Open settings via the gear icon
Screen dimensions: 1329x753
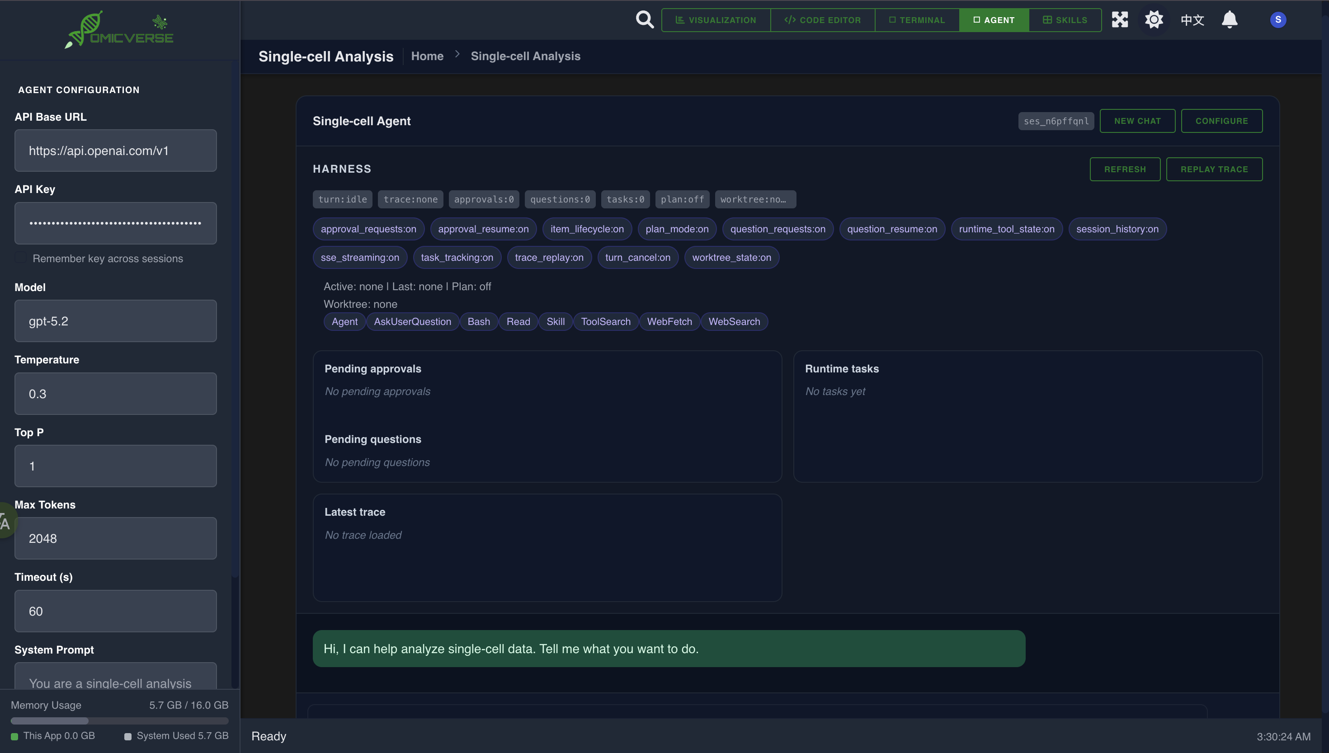point(1154,19)
